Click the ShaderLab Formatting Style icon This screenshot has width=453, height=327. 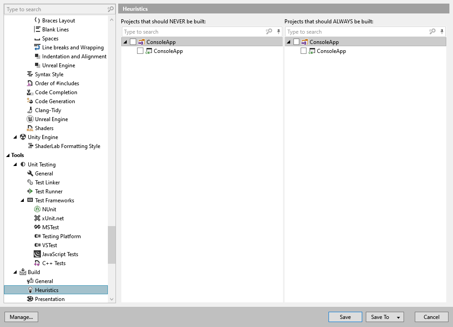pos(31,146)
